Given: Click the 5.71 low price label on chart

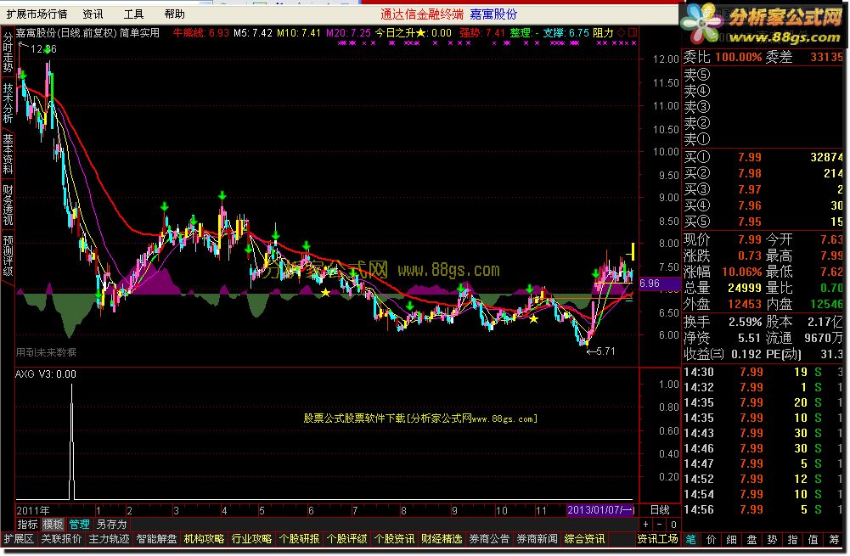Looking at the screenshot, I should coord(605,351).
